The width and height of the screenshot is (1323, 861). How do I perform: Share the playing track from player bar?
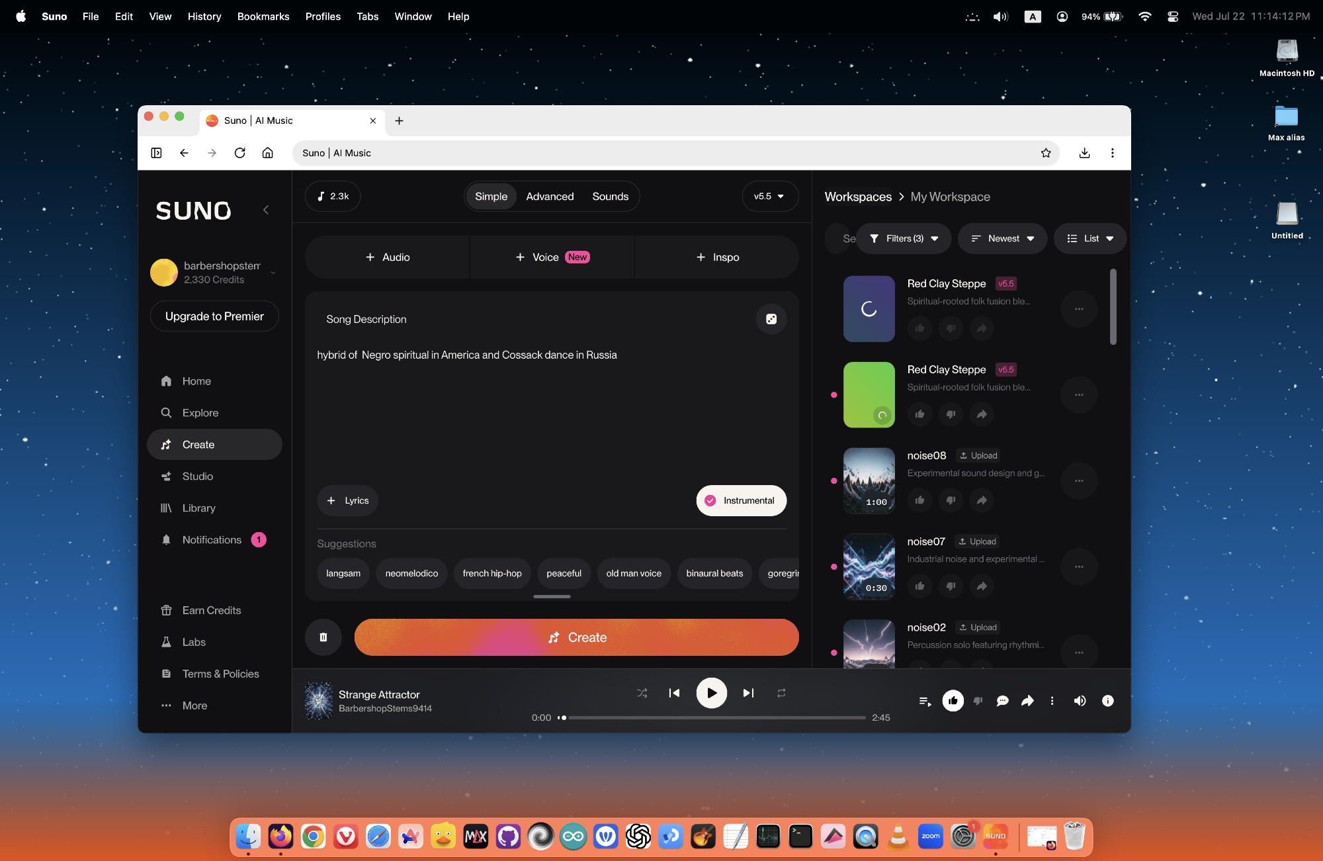coord(1027,701)
